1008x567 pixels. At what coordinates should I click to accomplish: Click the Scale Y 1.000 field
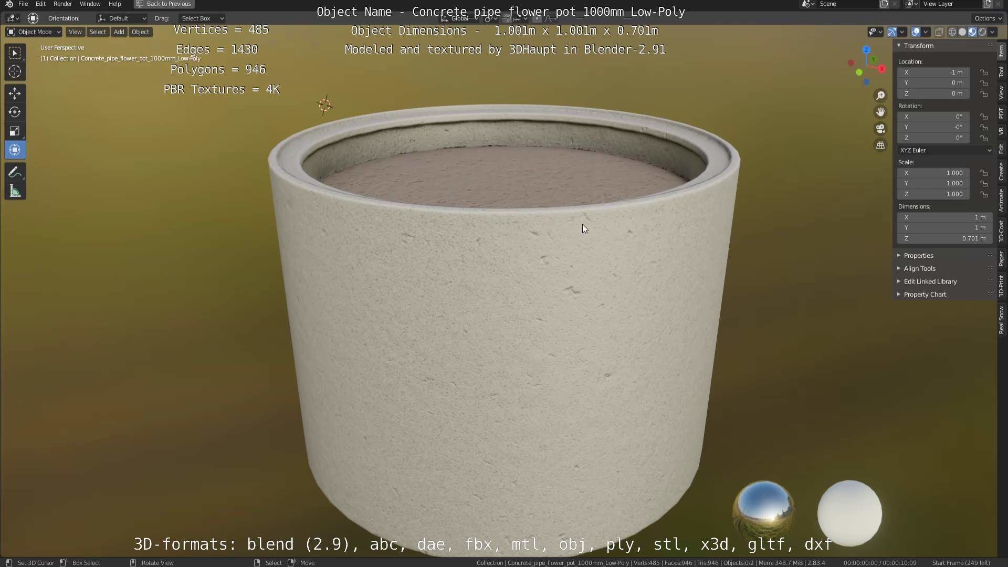click(933, 183)
